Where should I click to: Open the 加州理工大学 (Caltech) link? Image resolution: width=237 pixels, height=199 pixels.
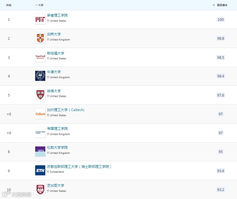[x=66, y=110]
